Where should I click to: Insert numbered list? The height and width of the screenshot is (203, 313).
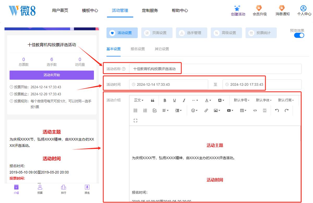145,111
